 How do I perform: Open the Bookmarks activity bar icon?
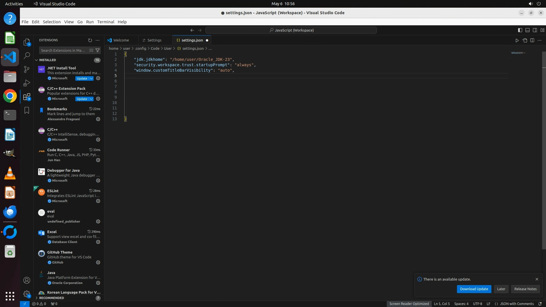point(27,110)
